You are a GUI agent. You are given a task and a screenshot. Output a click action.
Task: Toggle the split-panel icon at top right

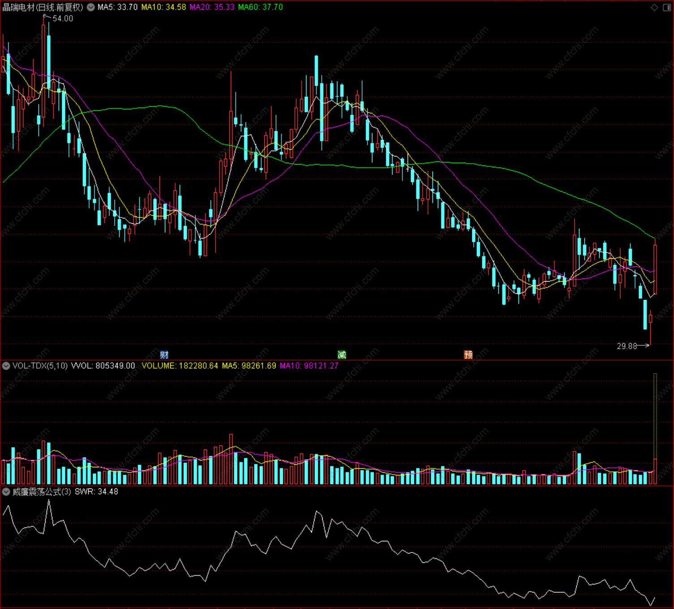pos(667,7)
